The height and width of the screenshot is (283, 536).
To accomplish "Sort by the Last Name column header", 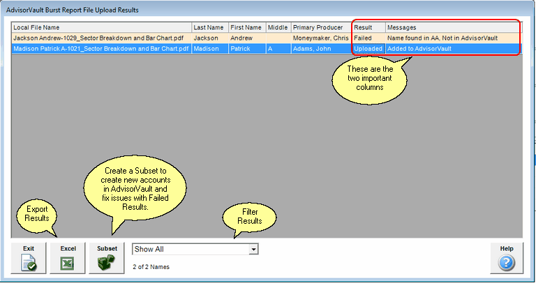I will point(210,27).
